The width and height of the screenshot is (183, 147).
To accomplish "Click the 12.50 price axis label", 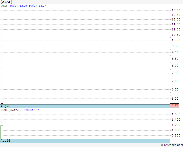I will [x=176, y=15].
